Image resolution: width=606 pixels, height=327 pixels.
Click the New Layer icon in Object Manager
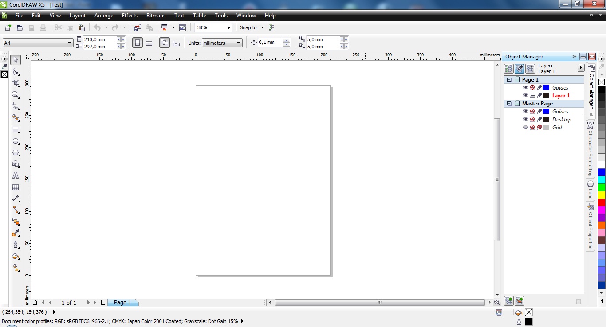[x=509, y=301]
